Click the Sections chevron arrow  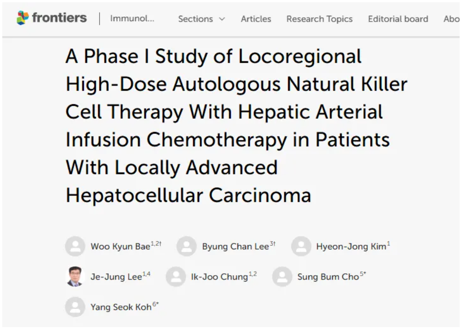pos(222,19)
